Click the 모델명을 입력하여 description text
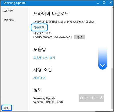Screen dimensions: 114x112 coord(64,22)
